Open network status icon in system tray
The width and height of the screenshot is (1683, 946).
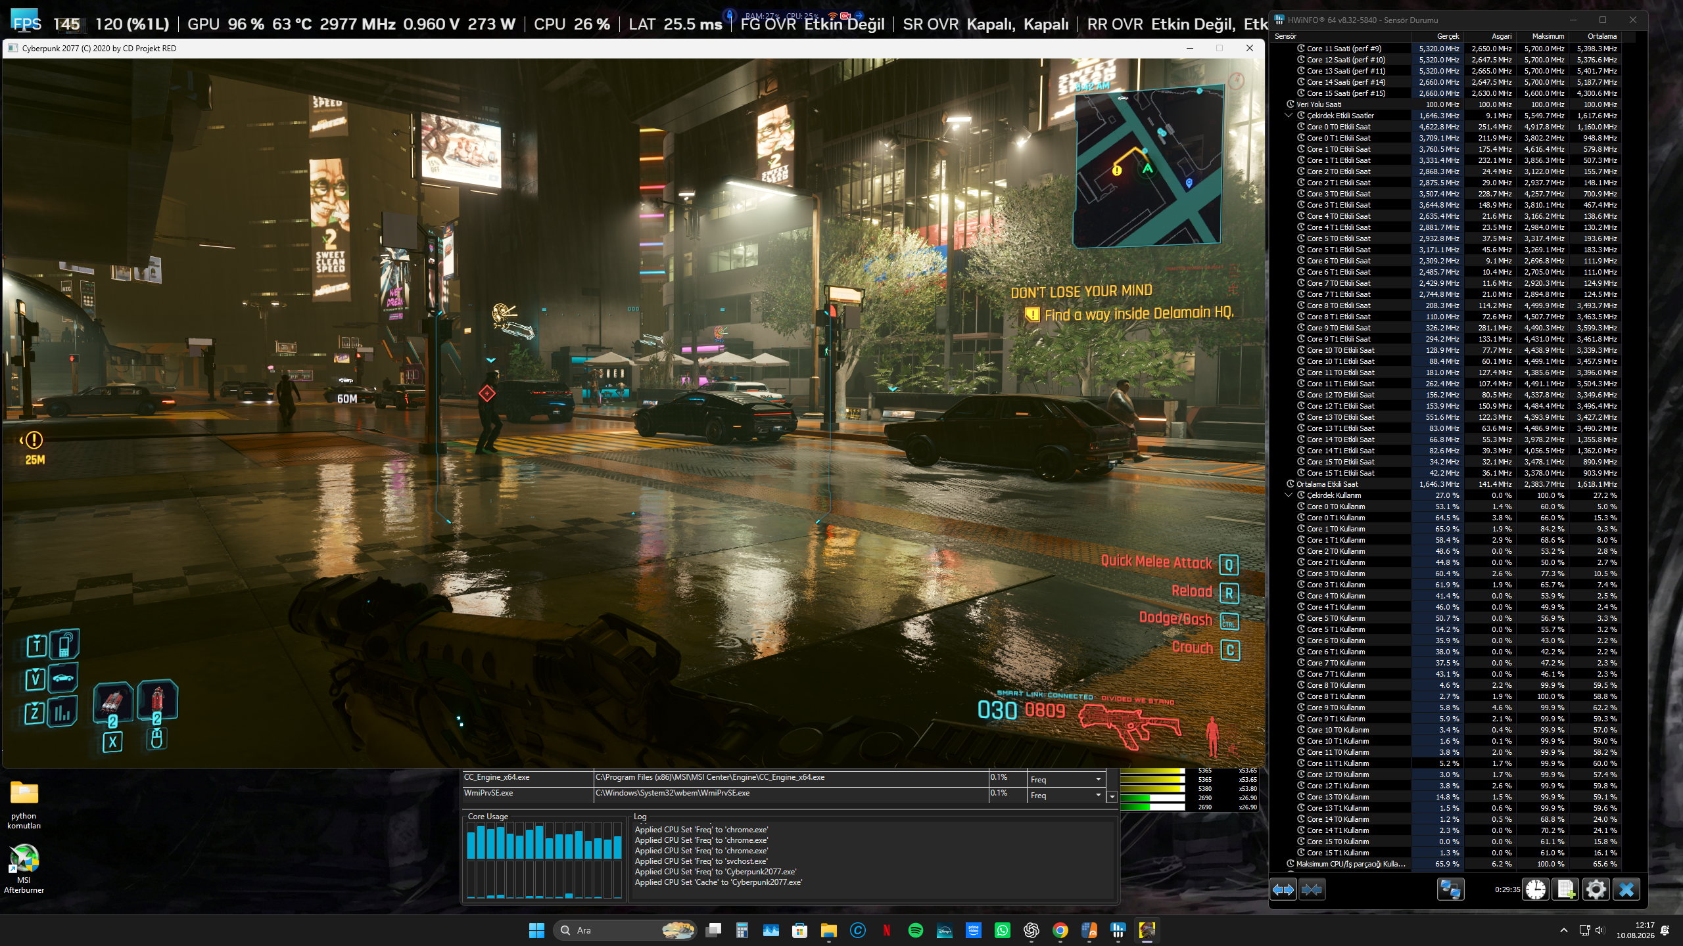pyautogui.click(x=1584, y=930)
